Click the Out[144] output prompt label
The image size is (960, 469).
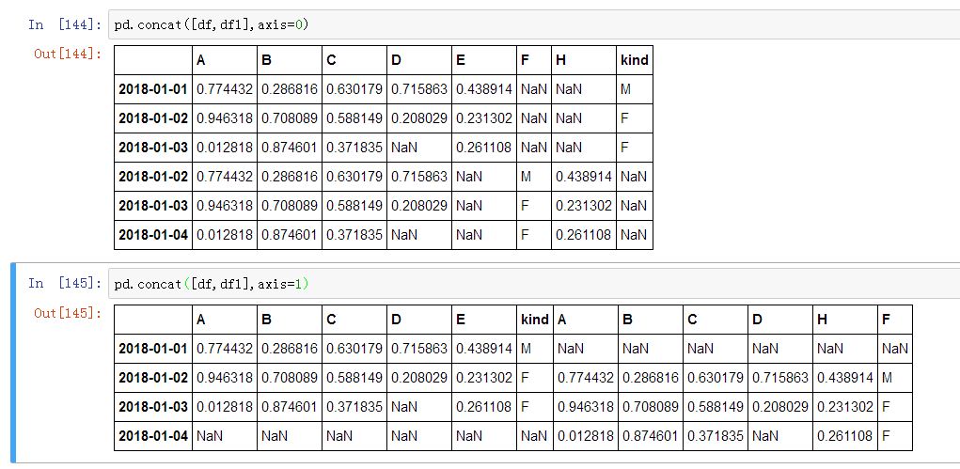pos(68,54)
